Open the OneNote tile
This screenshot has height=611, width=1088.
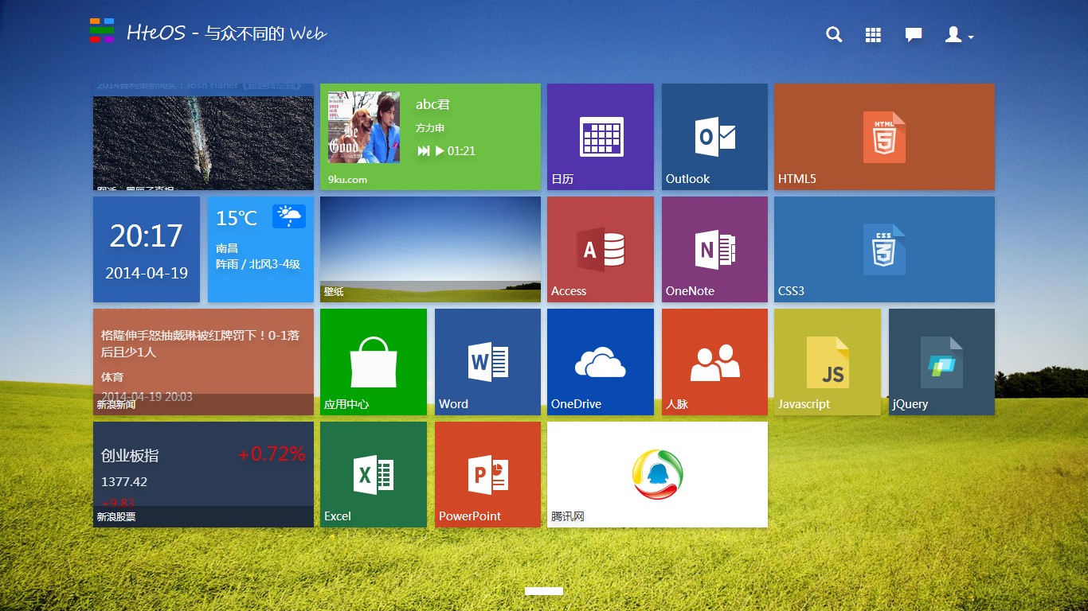pyautogui.click(x=714, y=249)
